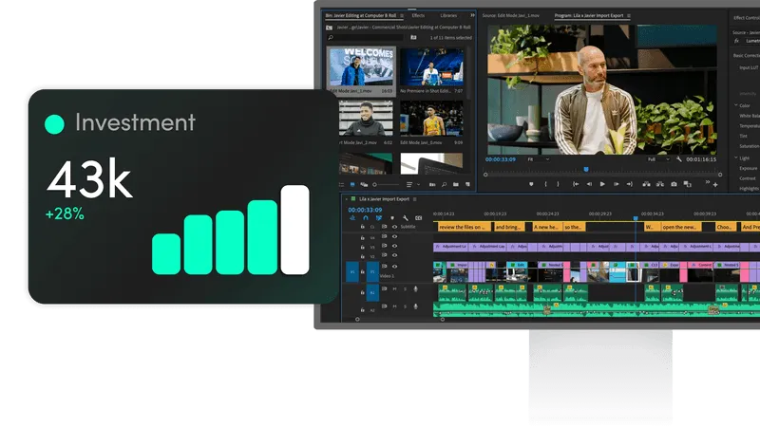The width and height of the screenshot is (760, 427).
Task: Export frame with the camera icon
Action: pyautogui.click(x=674, y=184)
